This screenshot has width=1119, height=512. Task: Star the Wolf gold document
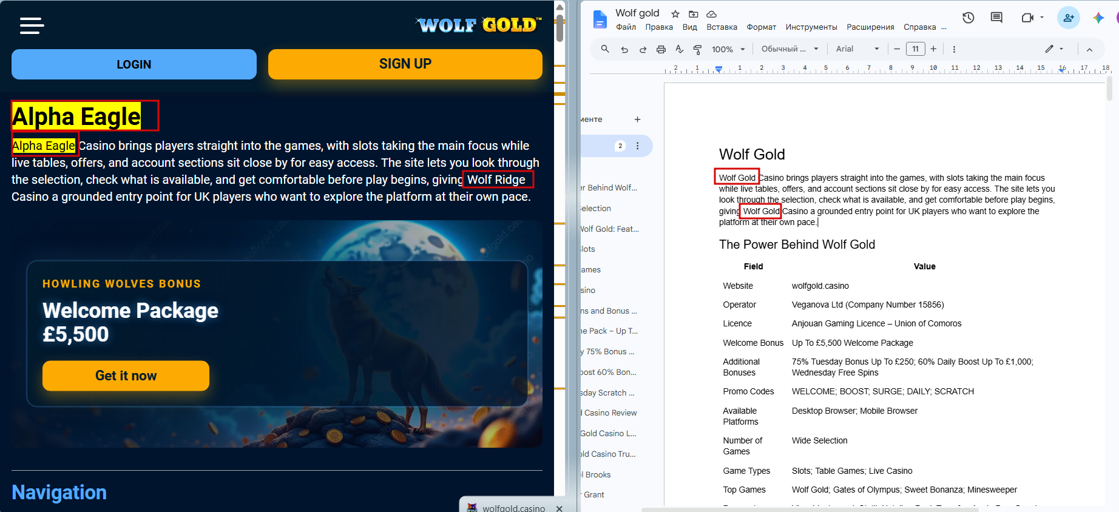pyautogui.click(x=675, y=14)
